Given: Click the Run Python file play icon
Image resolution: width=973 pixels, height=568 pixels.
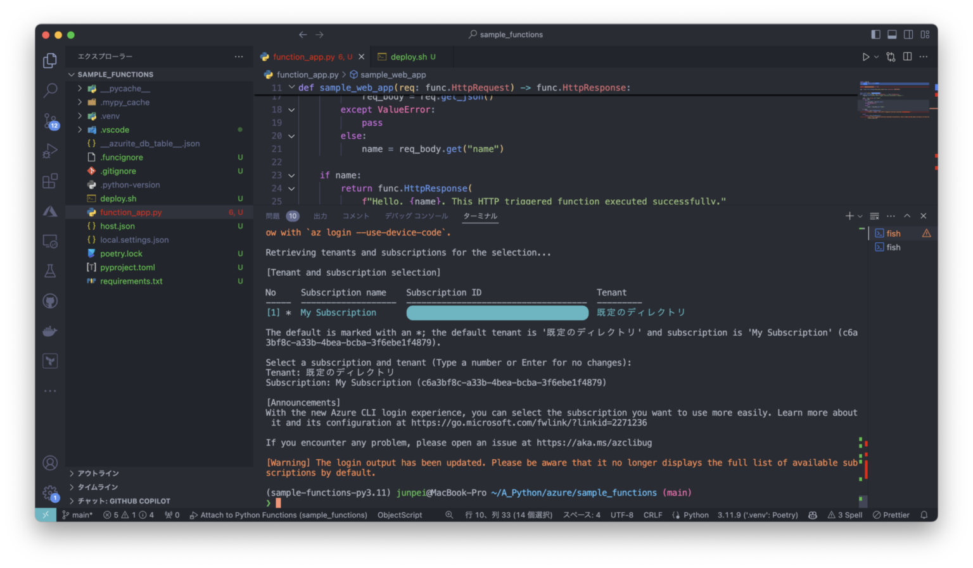Looking at the screenshot, I should [x=865, y=57].
